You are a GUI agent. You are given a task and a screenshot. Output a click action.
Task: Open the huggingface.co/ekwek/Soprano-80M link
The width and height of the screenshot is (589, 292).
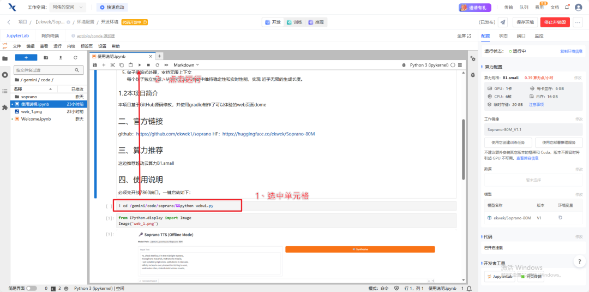tap(268, 134)
